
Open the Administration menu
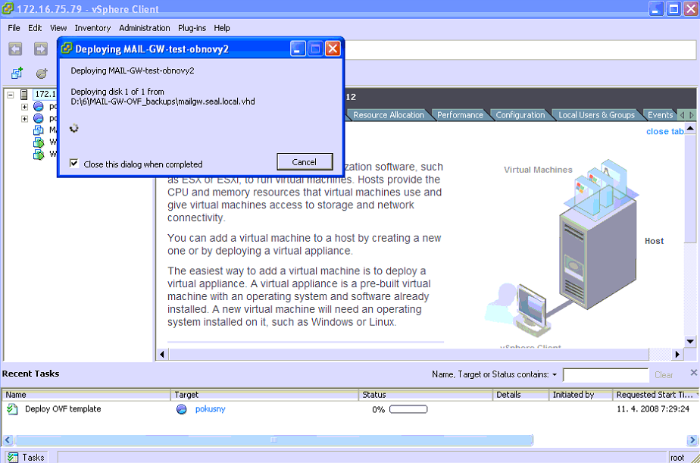pos(144,28)
